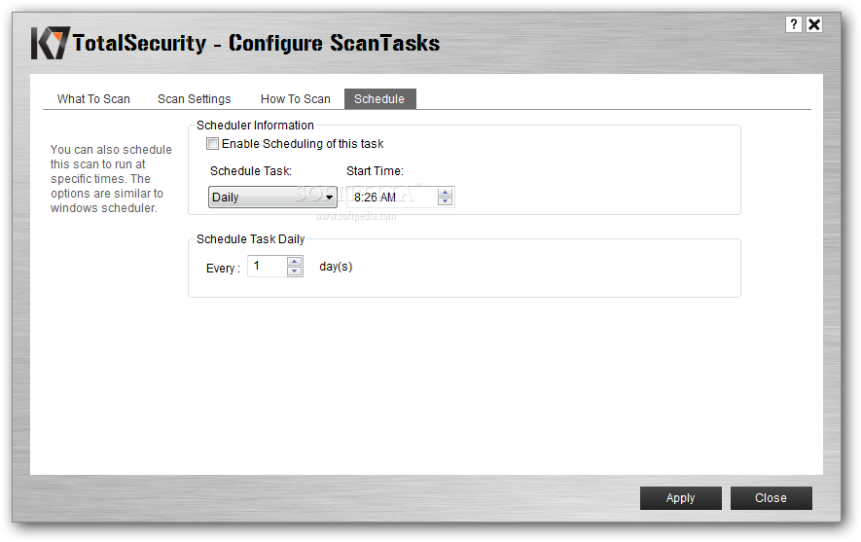
Task: Increment Every day(s) value up arrow
Action: point(295,262)
